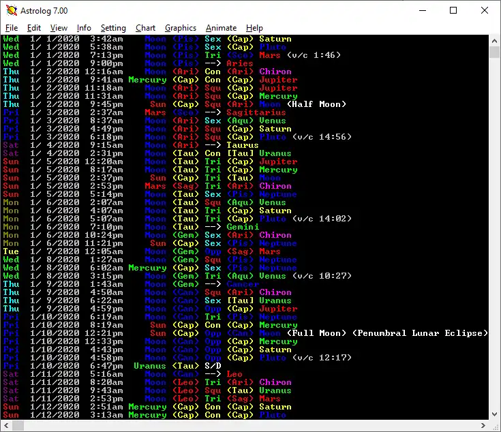501x432 pixels.
Task: Open the Setting menu
Action: tap(113, 28)
